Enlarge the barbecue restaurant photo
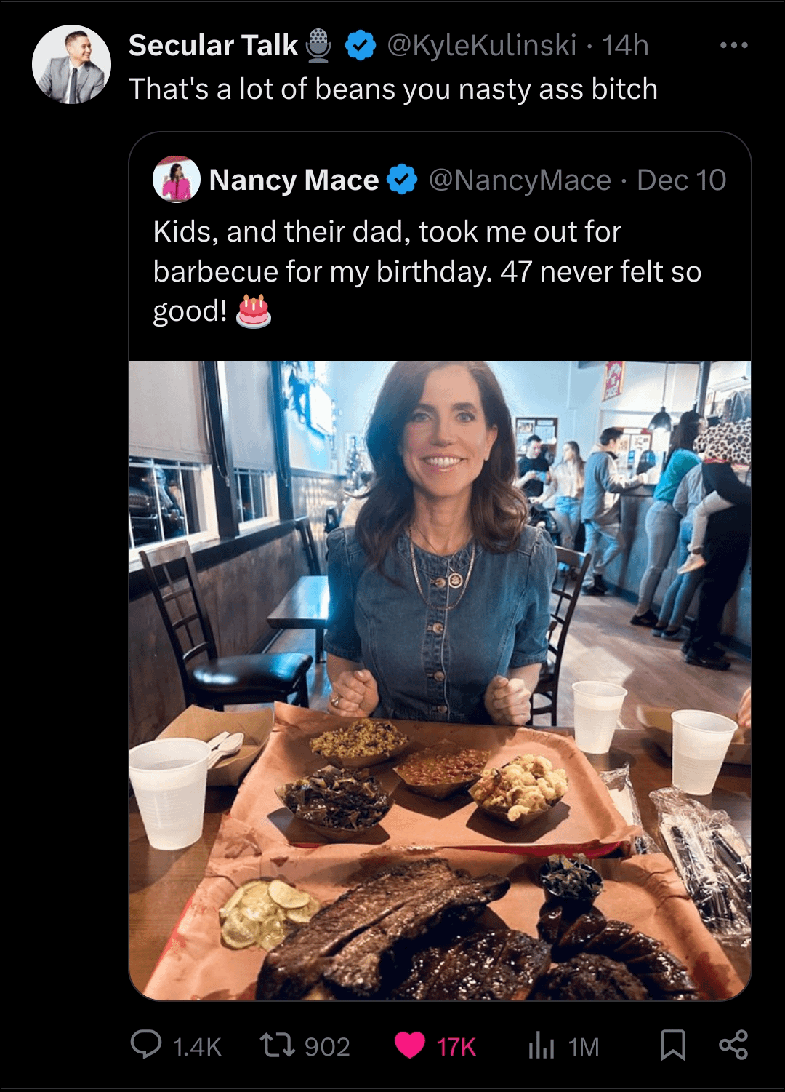785x1092 pixels. [x=440, y=680]
